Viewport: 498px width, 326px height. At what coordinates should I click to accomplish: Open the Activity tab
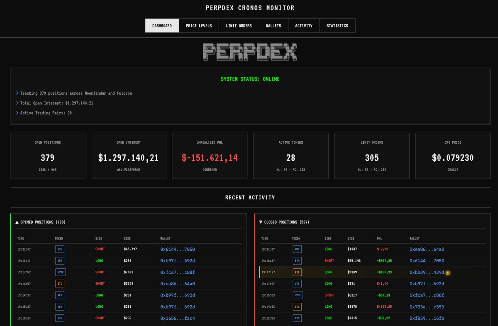304,25
